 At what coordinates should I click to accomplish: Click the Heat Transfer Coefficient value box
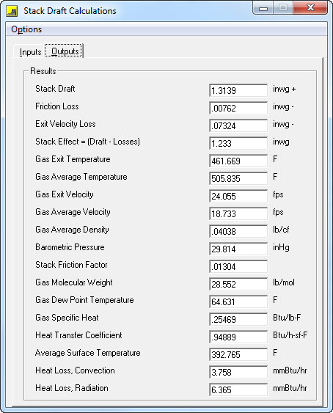coord(238,337)
